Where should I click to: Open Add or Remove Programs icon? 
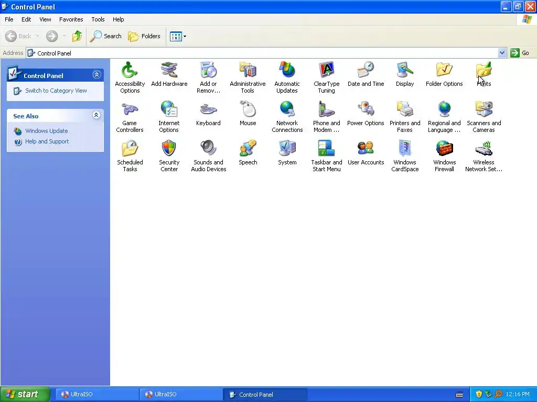[x=208, y=70]
